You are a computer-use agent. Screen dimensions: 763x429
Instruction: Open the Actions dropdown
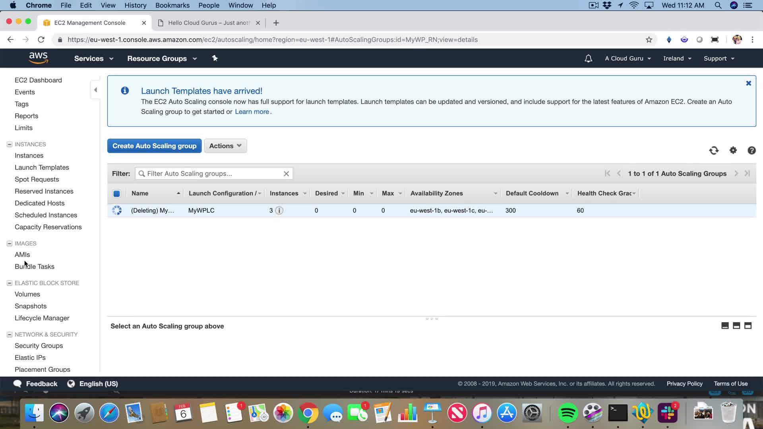[x=225, y=146]
